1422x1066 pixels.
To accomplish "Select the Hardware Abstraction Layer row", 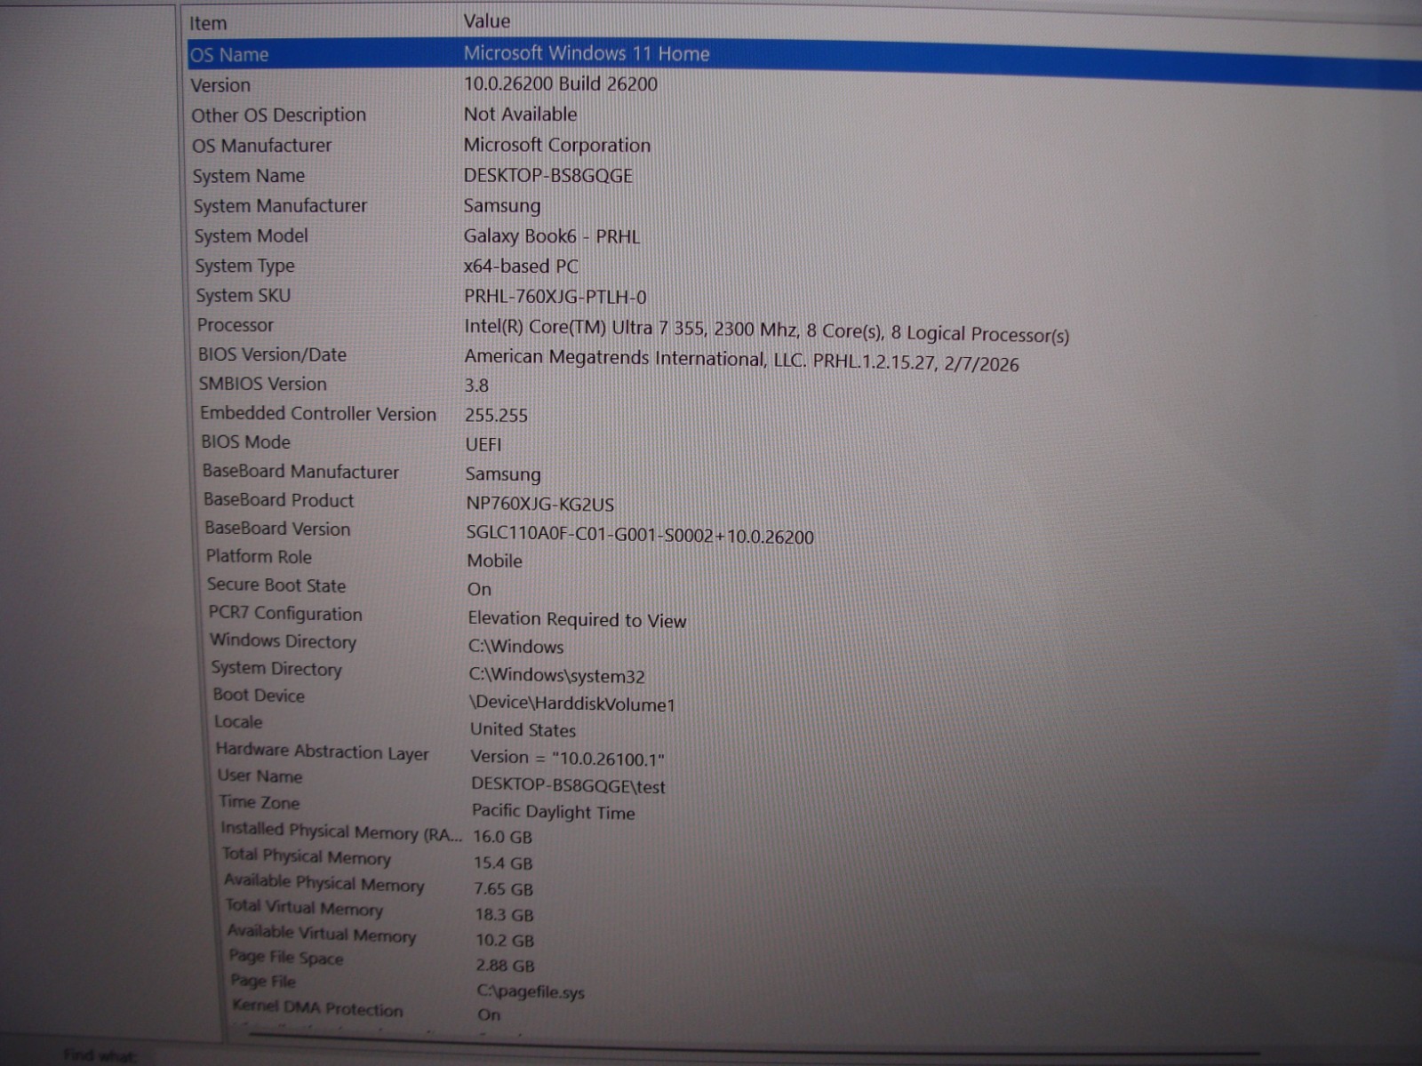I will (323, 752).
